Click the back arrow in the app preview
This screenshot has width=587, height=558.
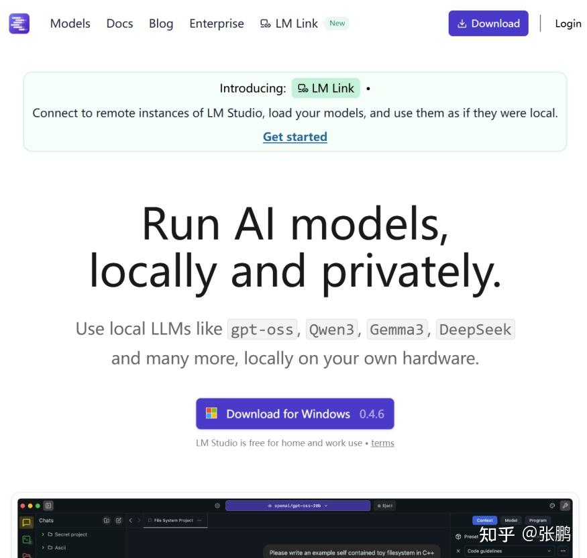pos(131,520)
